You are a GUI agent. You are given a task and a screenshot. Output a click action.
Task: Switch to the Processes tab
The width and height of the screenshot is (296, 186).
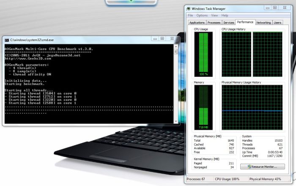pyautogui.click(x=214, y=22)
